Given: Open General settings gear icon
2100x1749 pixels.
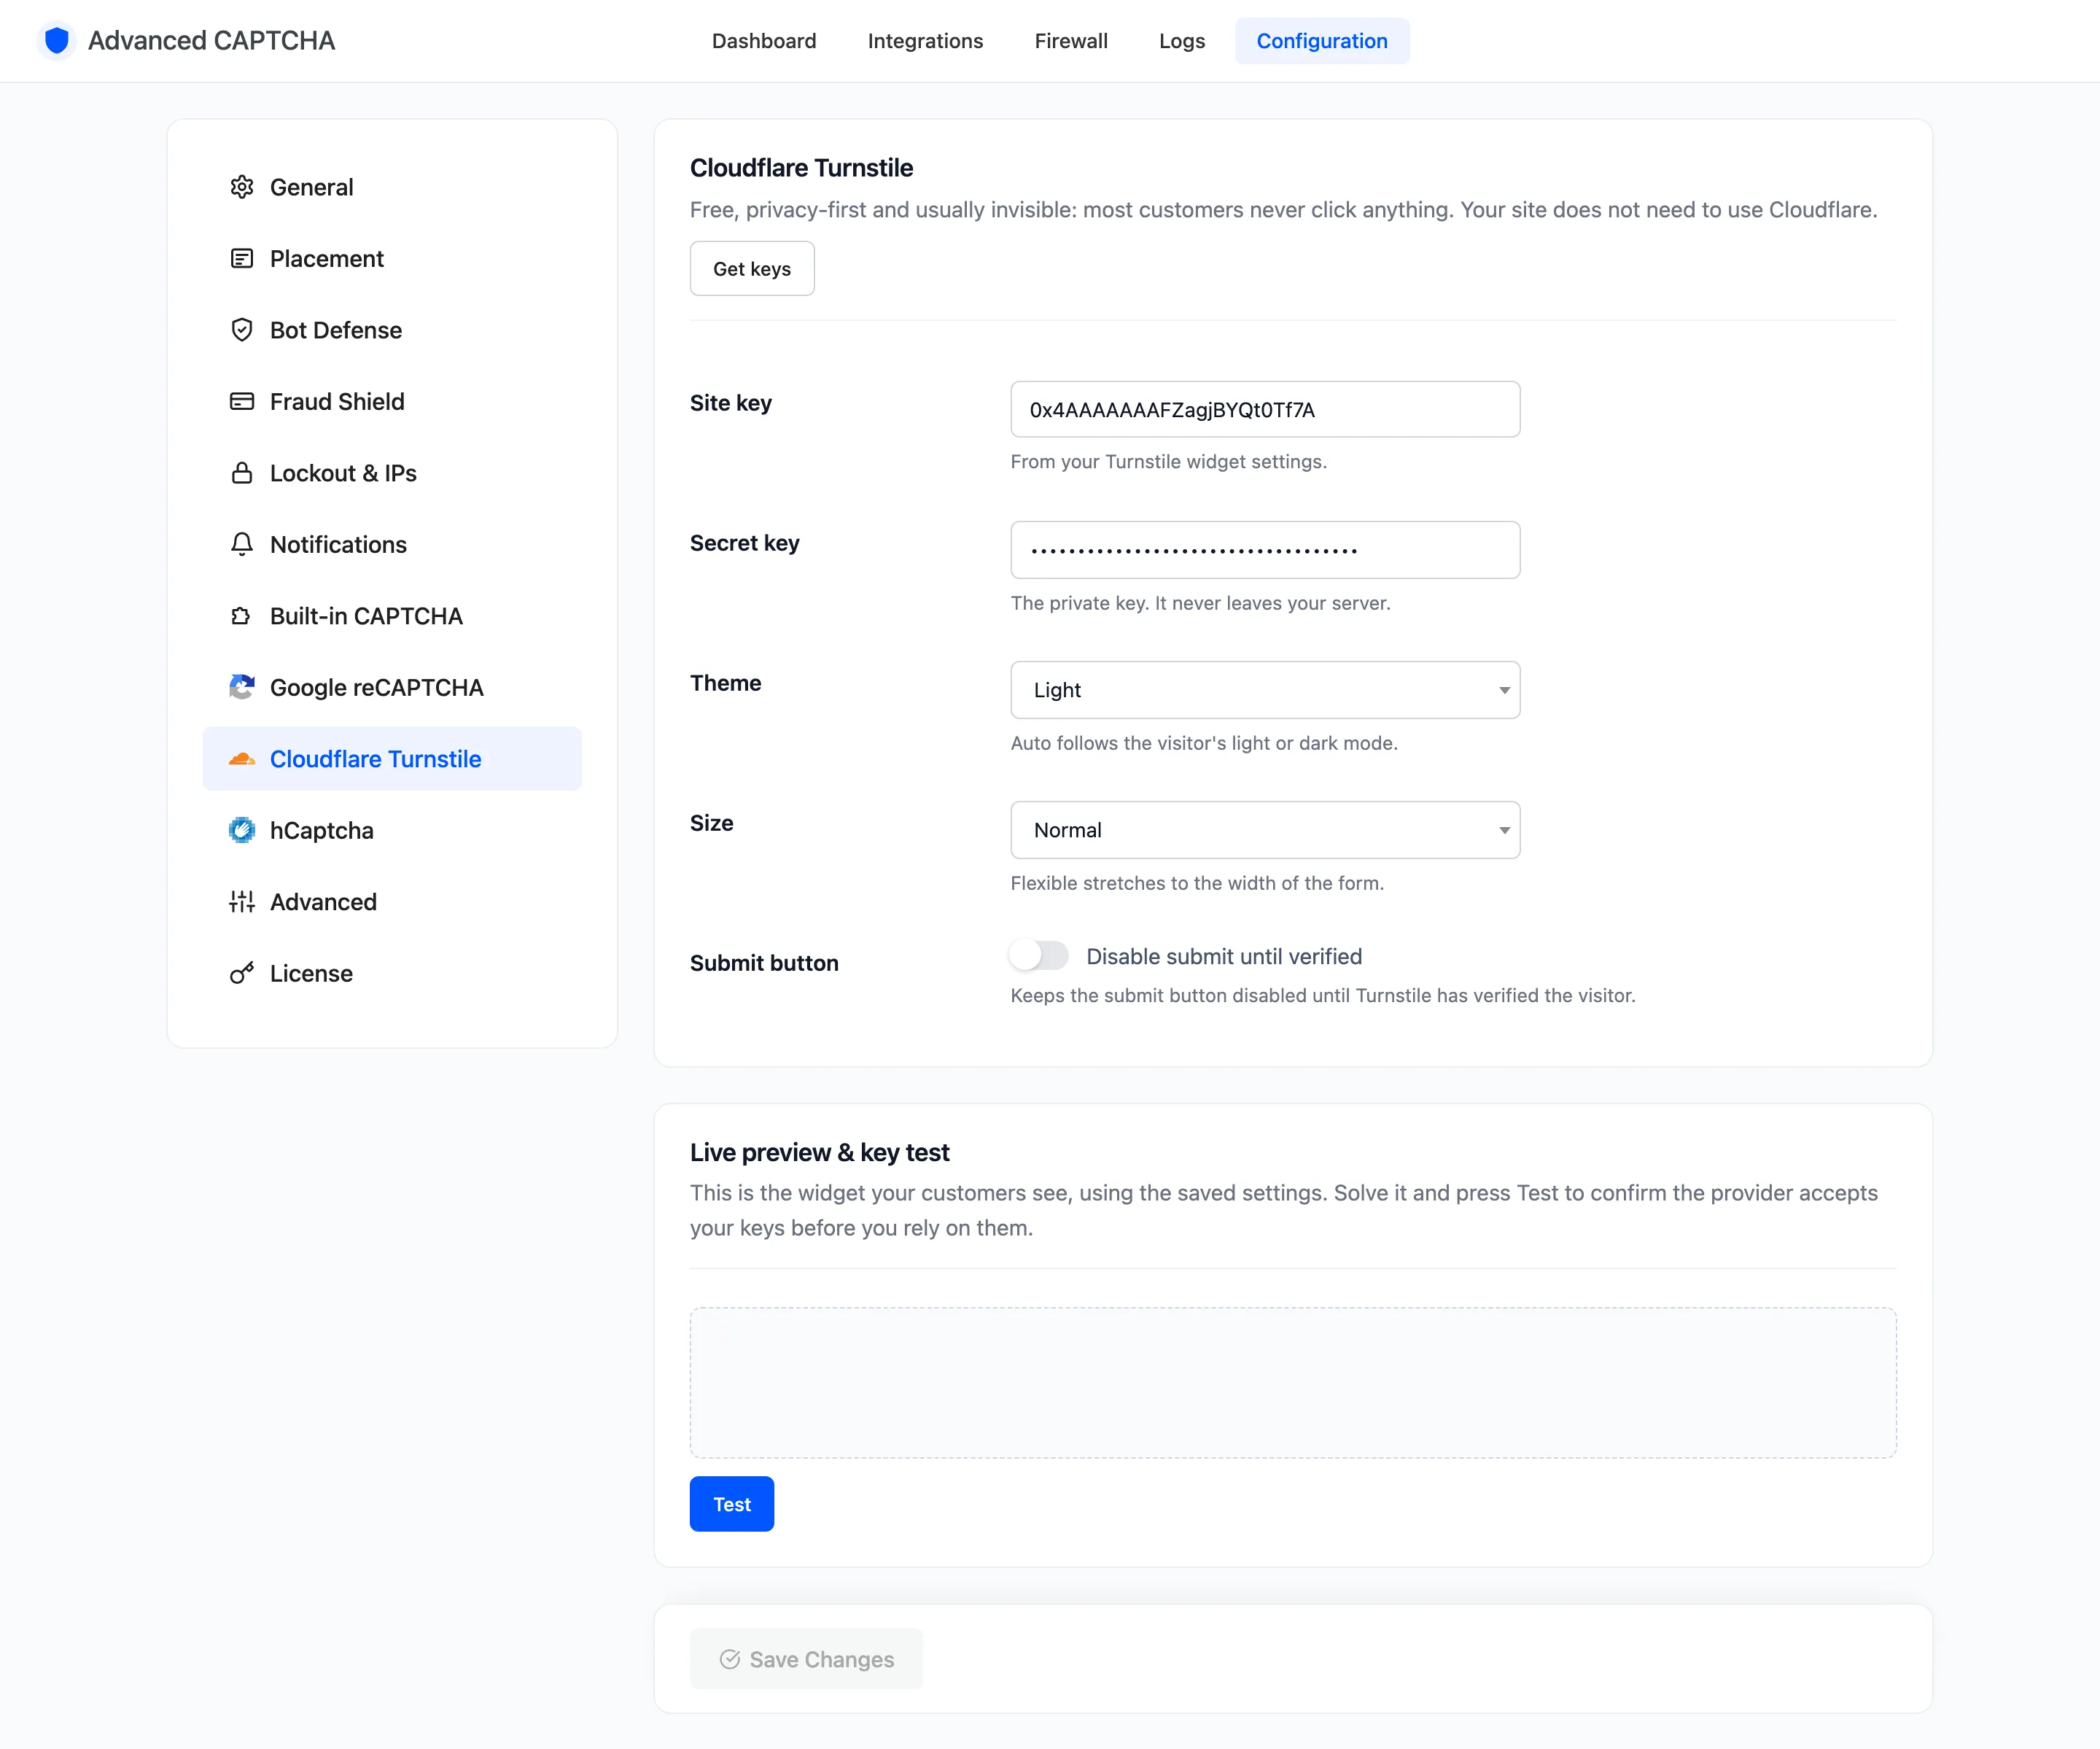Looking at the screenshot, I should (x=242, y=187).
